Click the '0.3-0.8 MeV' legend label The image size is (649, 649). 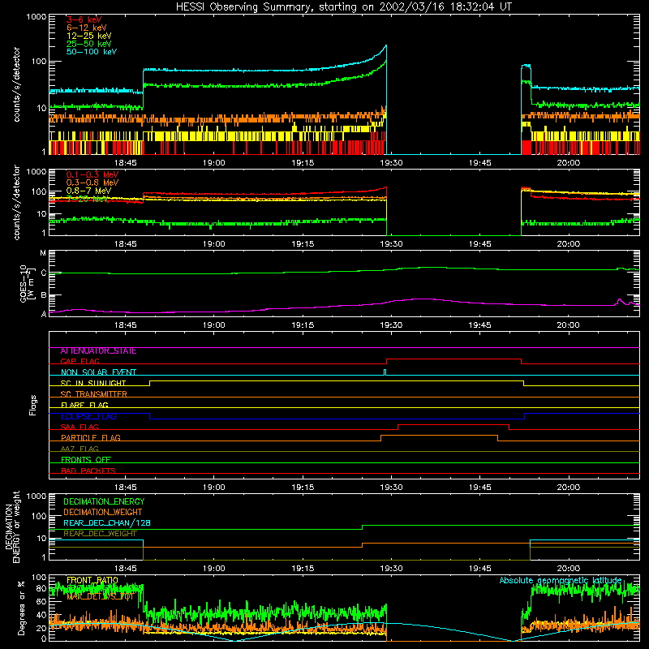point(92,183)
